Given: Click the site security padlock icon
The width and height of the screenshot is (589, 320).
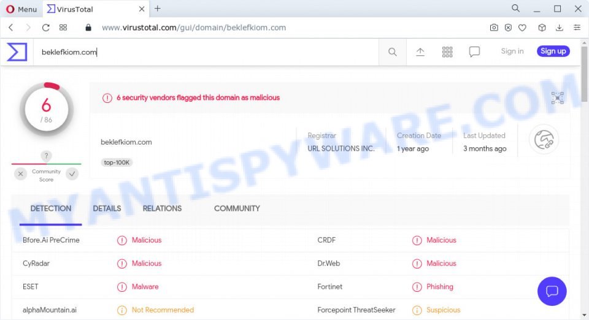Looking at the screenshot, I should pos(88,28).
